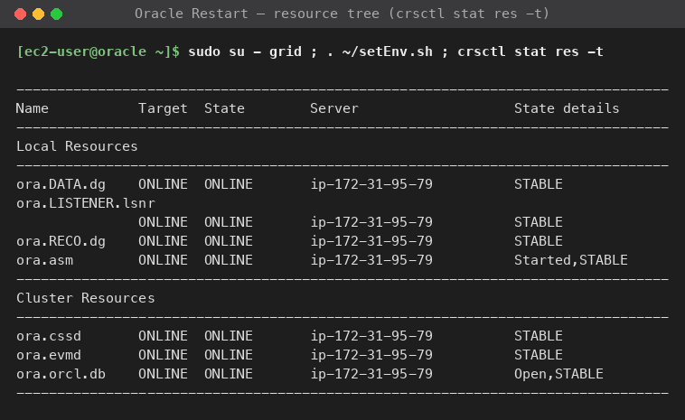Click the State ONLINE value for ora.DATA.dg
Image resolution: width=685 pixels, height=420 pixels.
tap(229, 184)
